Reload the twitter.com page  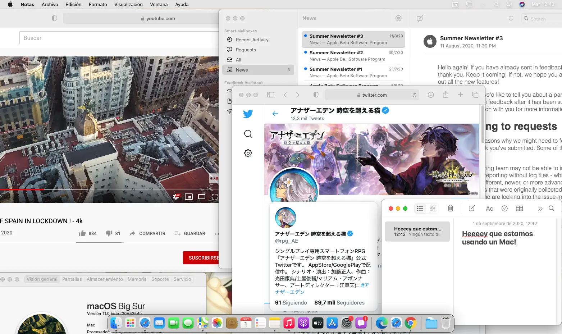click(414, 95)
